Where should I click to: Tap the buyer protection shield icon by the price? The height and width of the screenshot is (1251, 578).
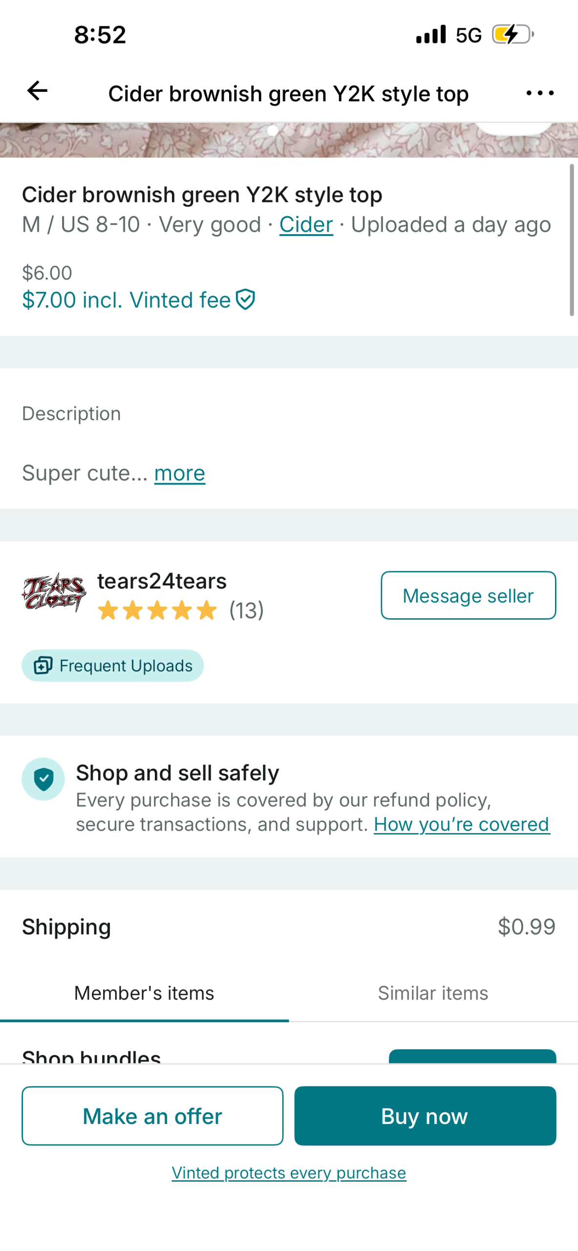click(x=245, y=300)
